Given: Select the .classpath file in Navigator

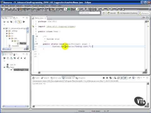Looking at the screenshot, I should click(14, 46).
